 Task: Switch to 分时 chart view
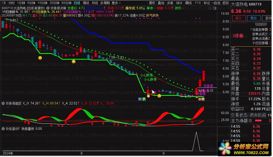(x=11, y=3)
